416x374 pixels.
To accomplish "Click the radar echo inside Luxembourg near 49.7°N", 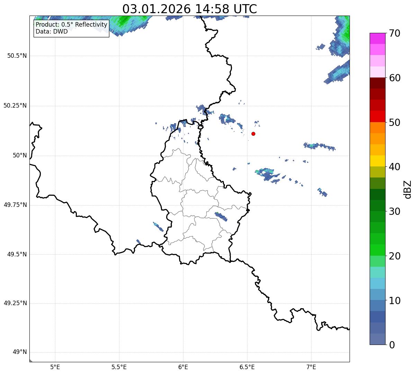I will 221,217.
